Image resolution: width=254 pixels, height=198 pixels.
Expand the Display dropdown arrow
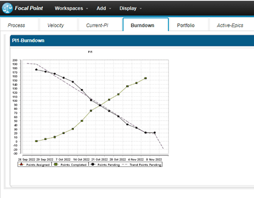pos(141,9)
